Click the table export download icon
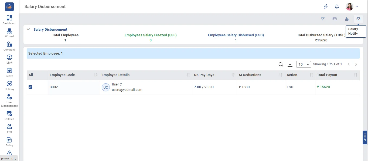Screen dimensions: 368x161 pyautogui.click(x=290, y=64)
